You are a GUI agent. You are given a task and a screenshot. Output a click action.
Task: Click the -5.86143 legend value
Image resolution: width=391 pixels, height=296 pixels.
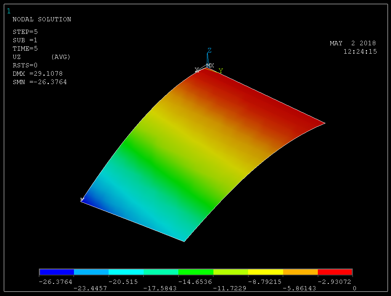coord(300,288)
